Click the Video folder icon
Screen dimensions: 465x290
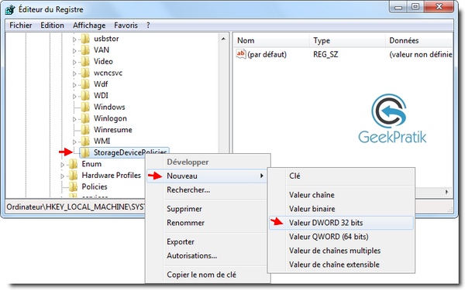coord(85,61)
